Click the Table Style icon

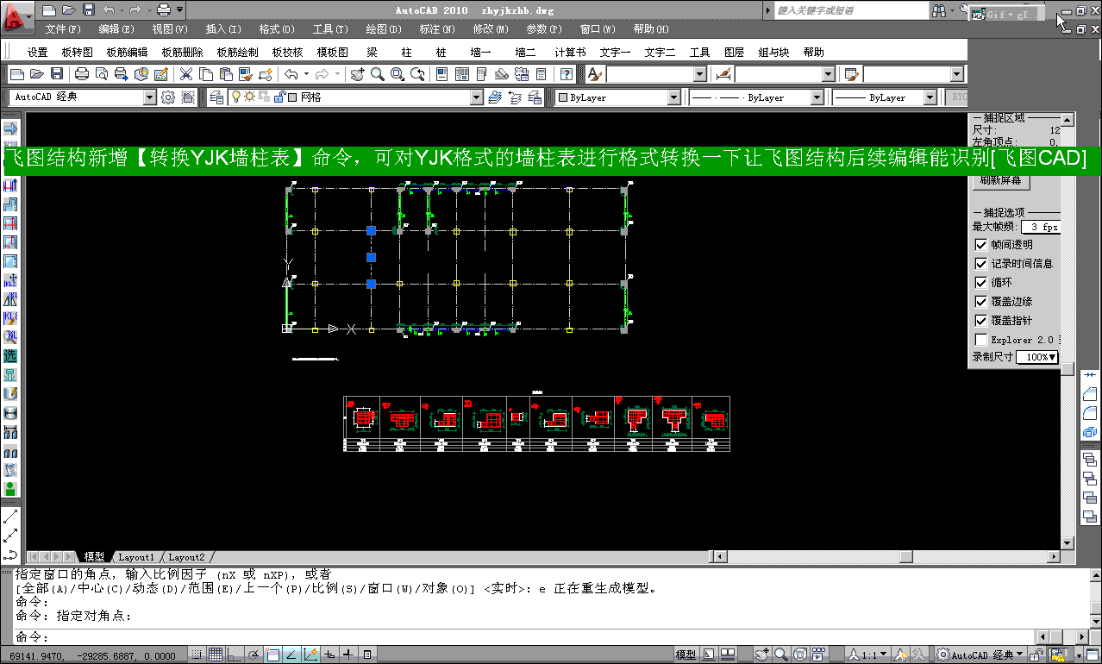(x=852, y=75)
